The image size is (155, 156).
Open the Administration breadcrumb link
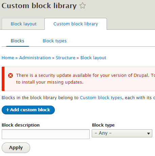(35, 58)
